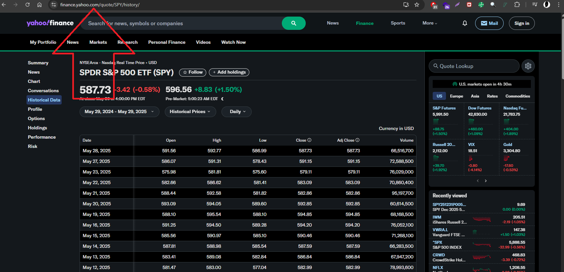Open the Options section link
Screen dimensions: 564x272
click(36, 118)
